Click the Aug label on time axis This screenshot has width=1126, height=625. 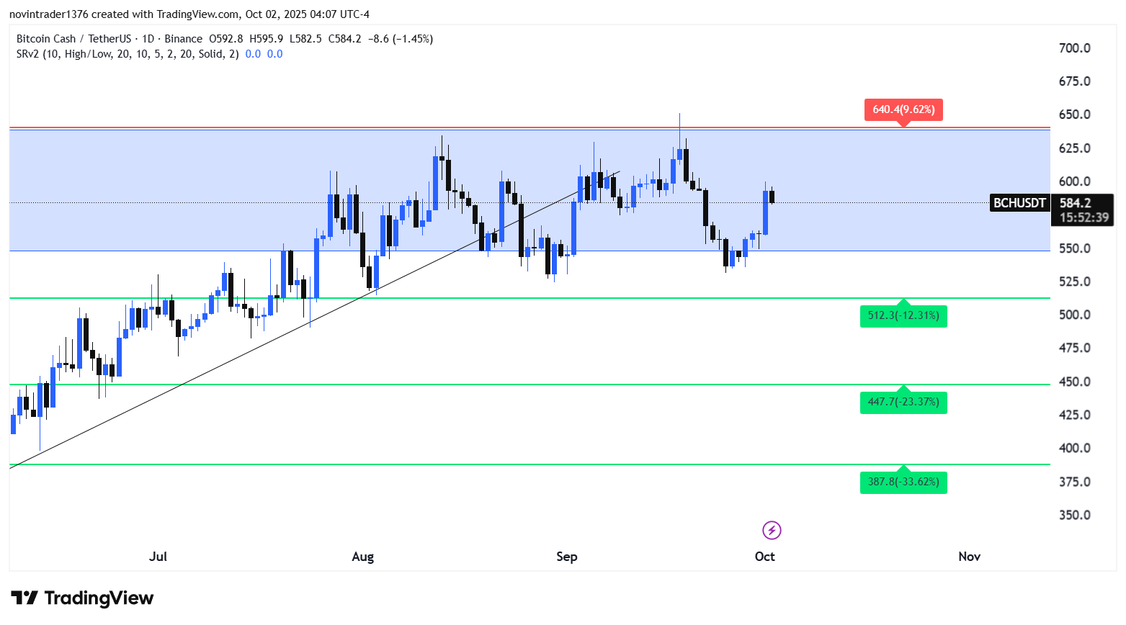[362, 557]
